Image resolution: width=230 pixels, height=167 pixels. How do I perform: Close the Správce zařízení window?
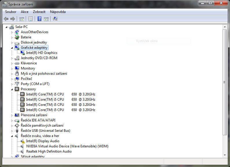pos(221,3)
